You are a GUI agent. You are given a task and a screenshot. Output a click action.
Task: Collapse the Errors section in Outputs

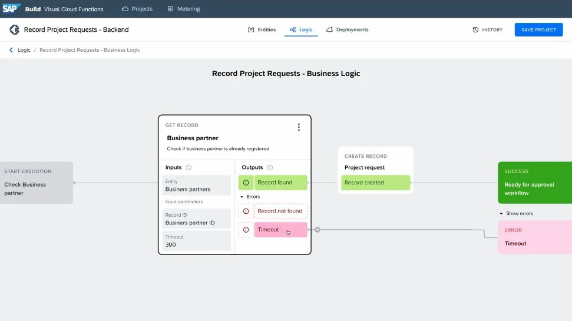[x=242, y=197]
